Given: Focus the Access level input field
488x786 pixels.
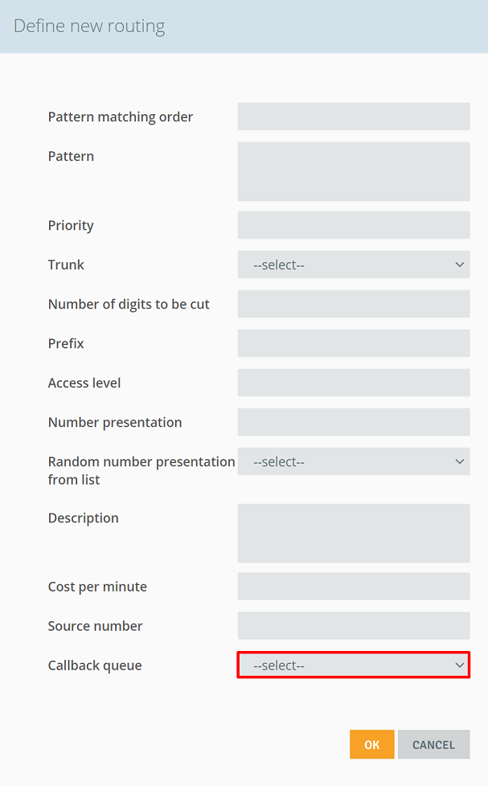Looking at the screenshot, I should (x=354, y=383).
